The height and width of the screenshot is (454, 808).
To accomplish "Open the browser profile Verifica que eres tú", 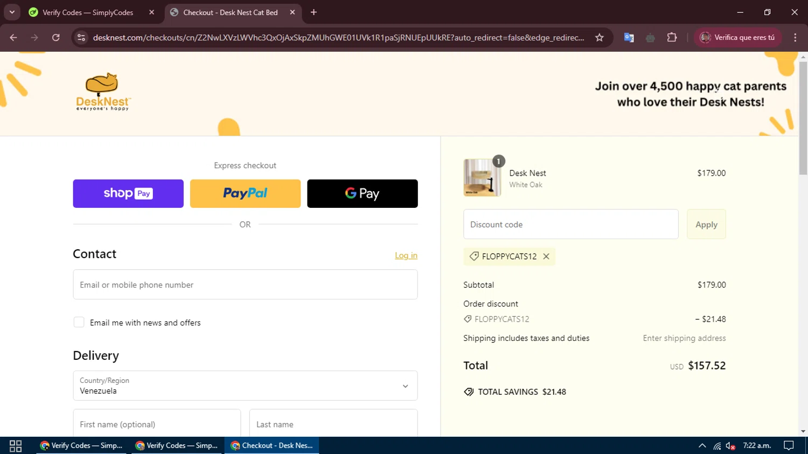I will tap(737, 38).
